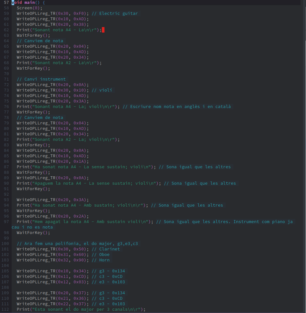The image size is (306, 313).
Task: Click line number 57 in the gutter
Action: click(x=6, y=3)
